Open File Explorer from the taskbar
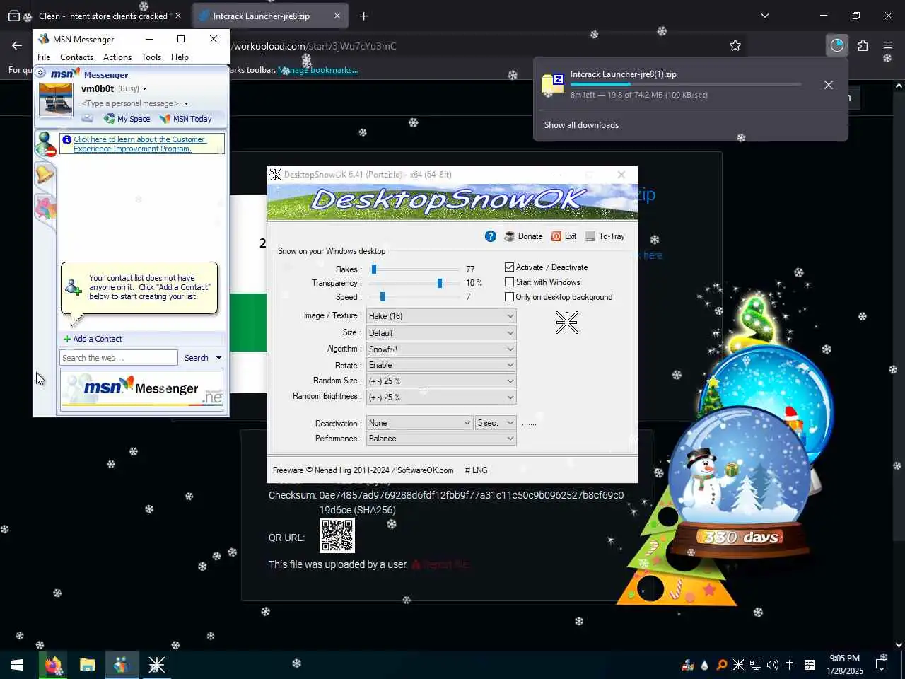 point(87,665)
